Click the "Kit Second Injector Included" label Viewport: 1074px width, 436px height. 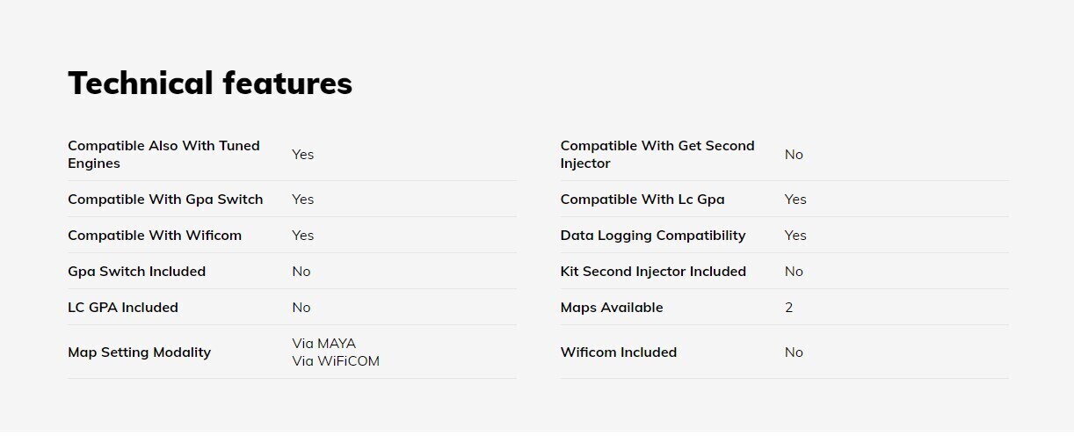tap(653, 272)
